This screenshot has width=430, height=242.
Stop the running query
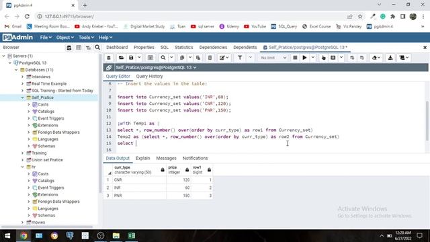(x=295, y=58)
